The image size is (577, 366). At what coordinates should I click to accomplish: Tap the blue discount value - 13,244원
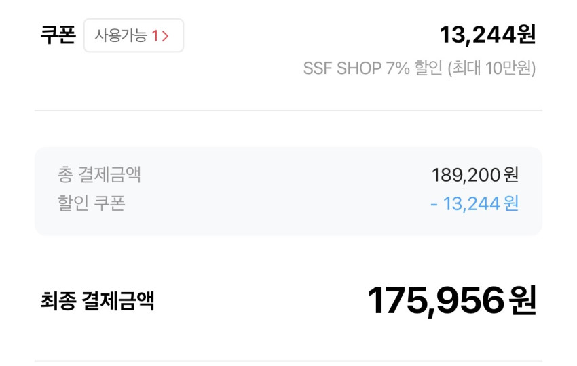tap(475, 203)
